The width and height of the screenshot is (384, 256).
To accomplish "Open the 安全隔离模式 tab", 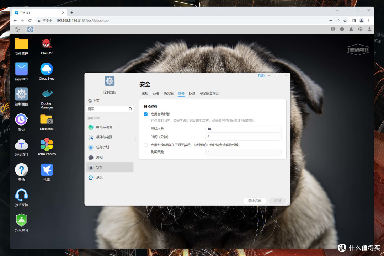I will [209, 94].
